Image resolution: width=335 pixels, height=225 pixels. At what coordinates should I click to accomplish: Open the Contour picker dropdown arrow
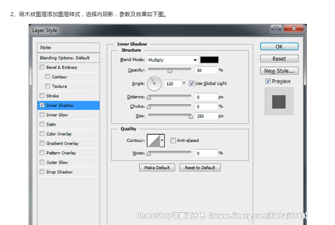[162, 140]
